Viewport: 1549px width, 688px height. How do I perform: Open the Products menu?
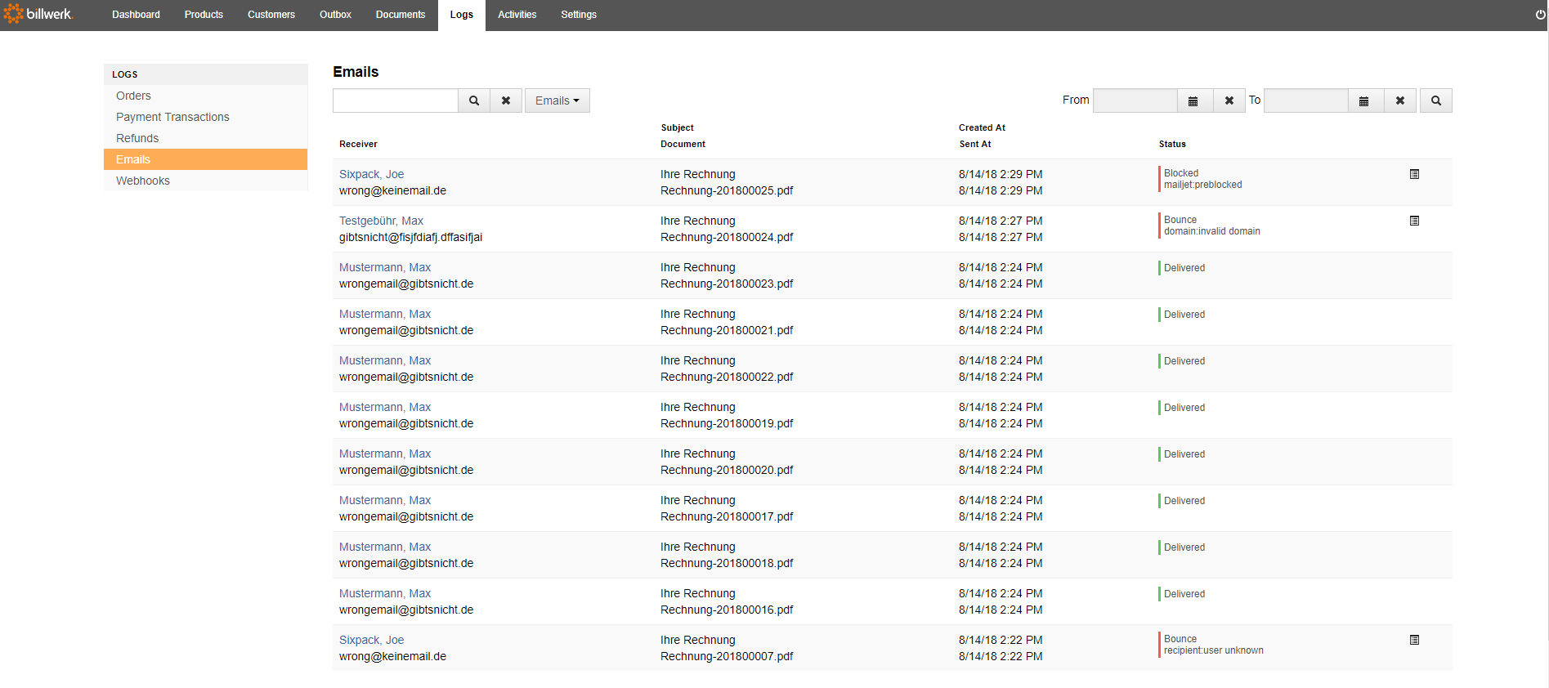click(204, 15)
